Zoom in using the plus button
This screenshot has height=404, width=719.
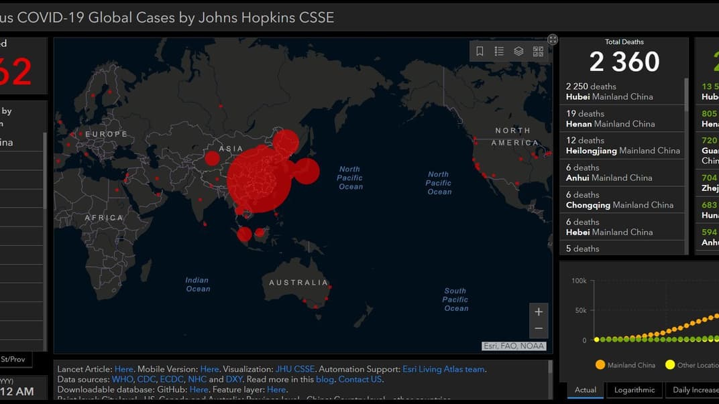tap(538, 312)
